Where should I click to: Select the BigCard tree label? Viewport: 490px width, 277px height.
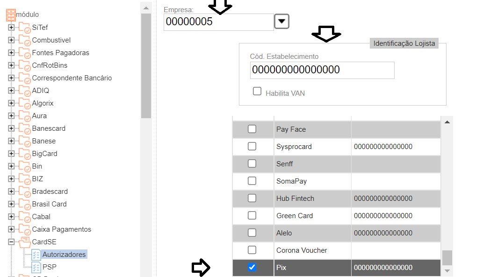click(45, 154)
